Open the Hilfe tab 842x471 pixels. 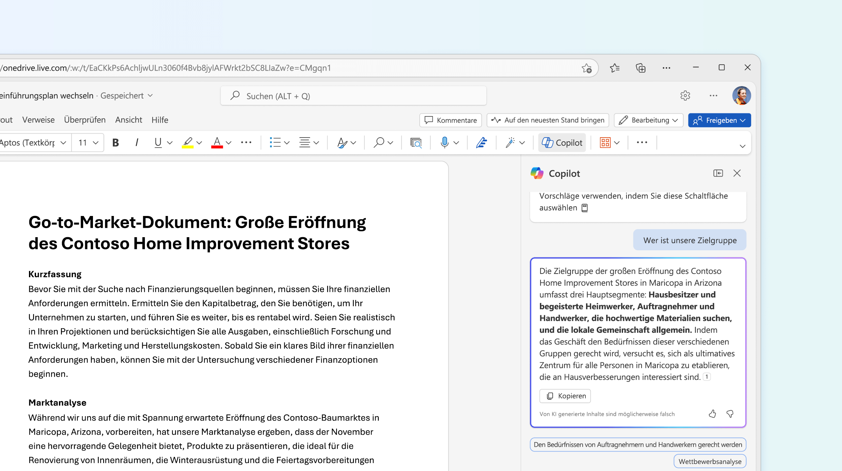pyautogui.click(x=160, y=120)
